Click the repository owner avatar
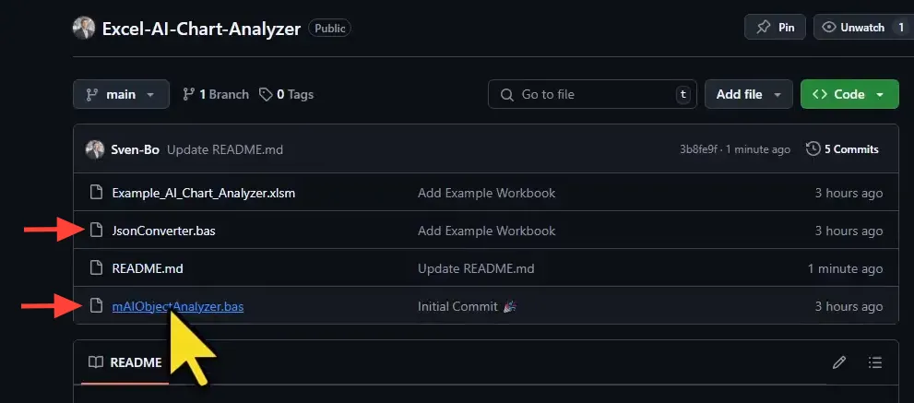Viewport: 914px width, 403px height. tap(84, 28)
